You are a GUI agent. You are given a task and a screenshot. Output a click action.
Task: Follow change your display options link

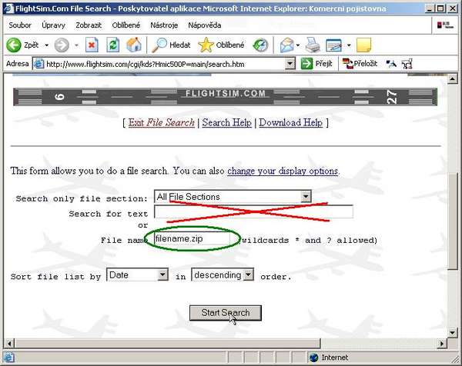click(283, 171)
